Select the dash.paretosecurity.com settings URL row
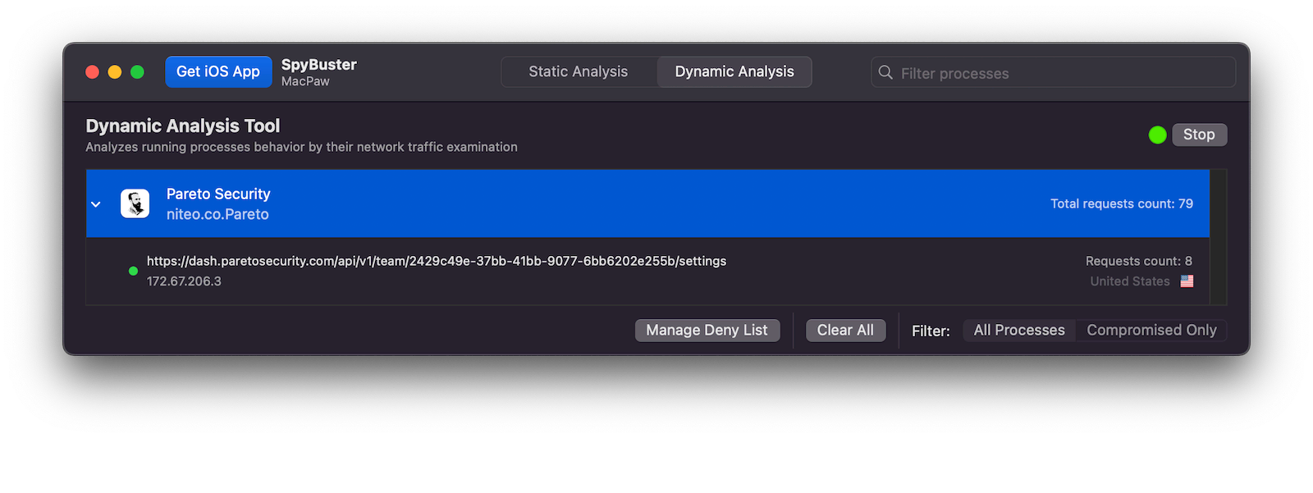Viewport: 1313px width, 493px height. tap(647, 272)
